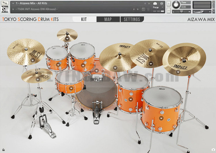Image resolution: width=216 pixels, height=153 pixels.
Task: Click the tune value field 0.00
Action: (x=185, y=7)
